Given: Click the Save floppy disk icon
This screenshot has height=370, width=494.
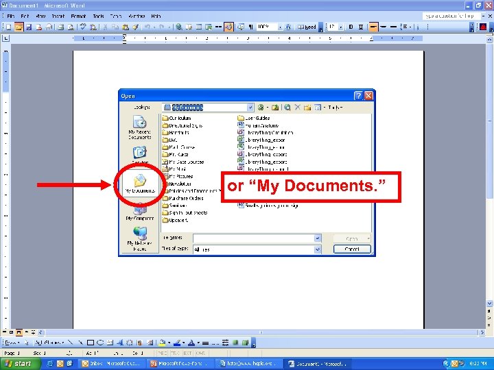Looking at the screenshot, I should click(x=29, y=27).
